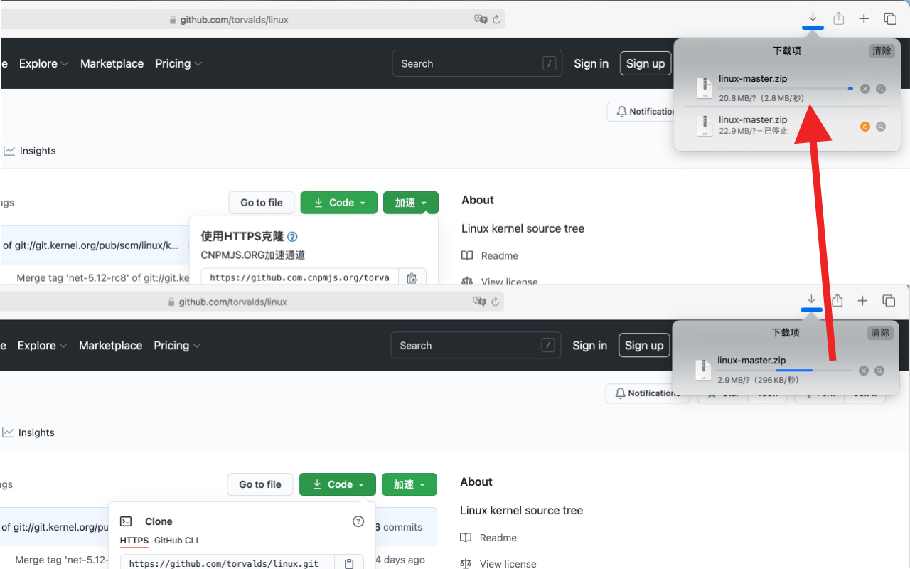Add a new tab in the upper window
Image resolution: width=910 pixels, height=569 pixels.
[864, 19]
